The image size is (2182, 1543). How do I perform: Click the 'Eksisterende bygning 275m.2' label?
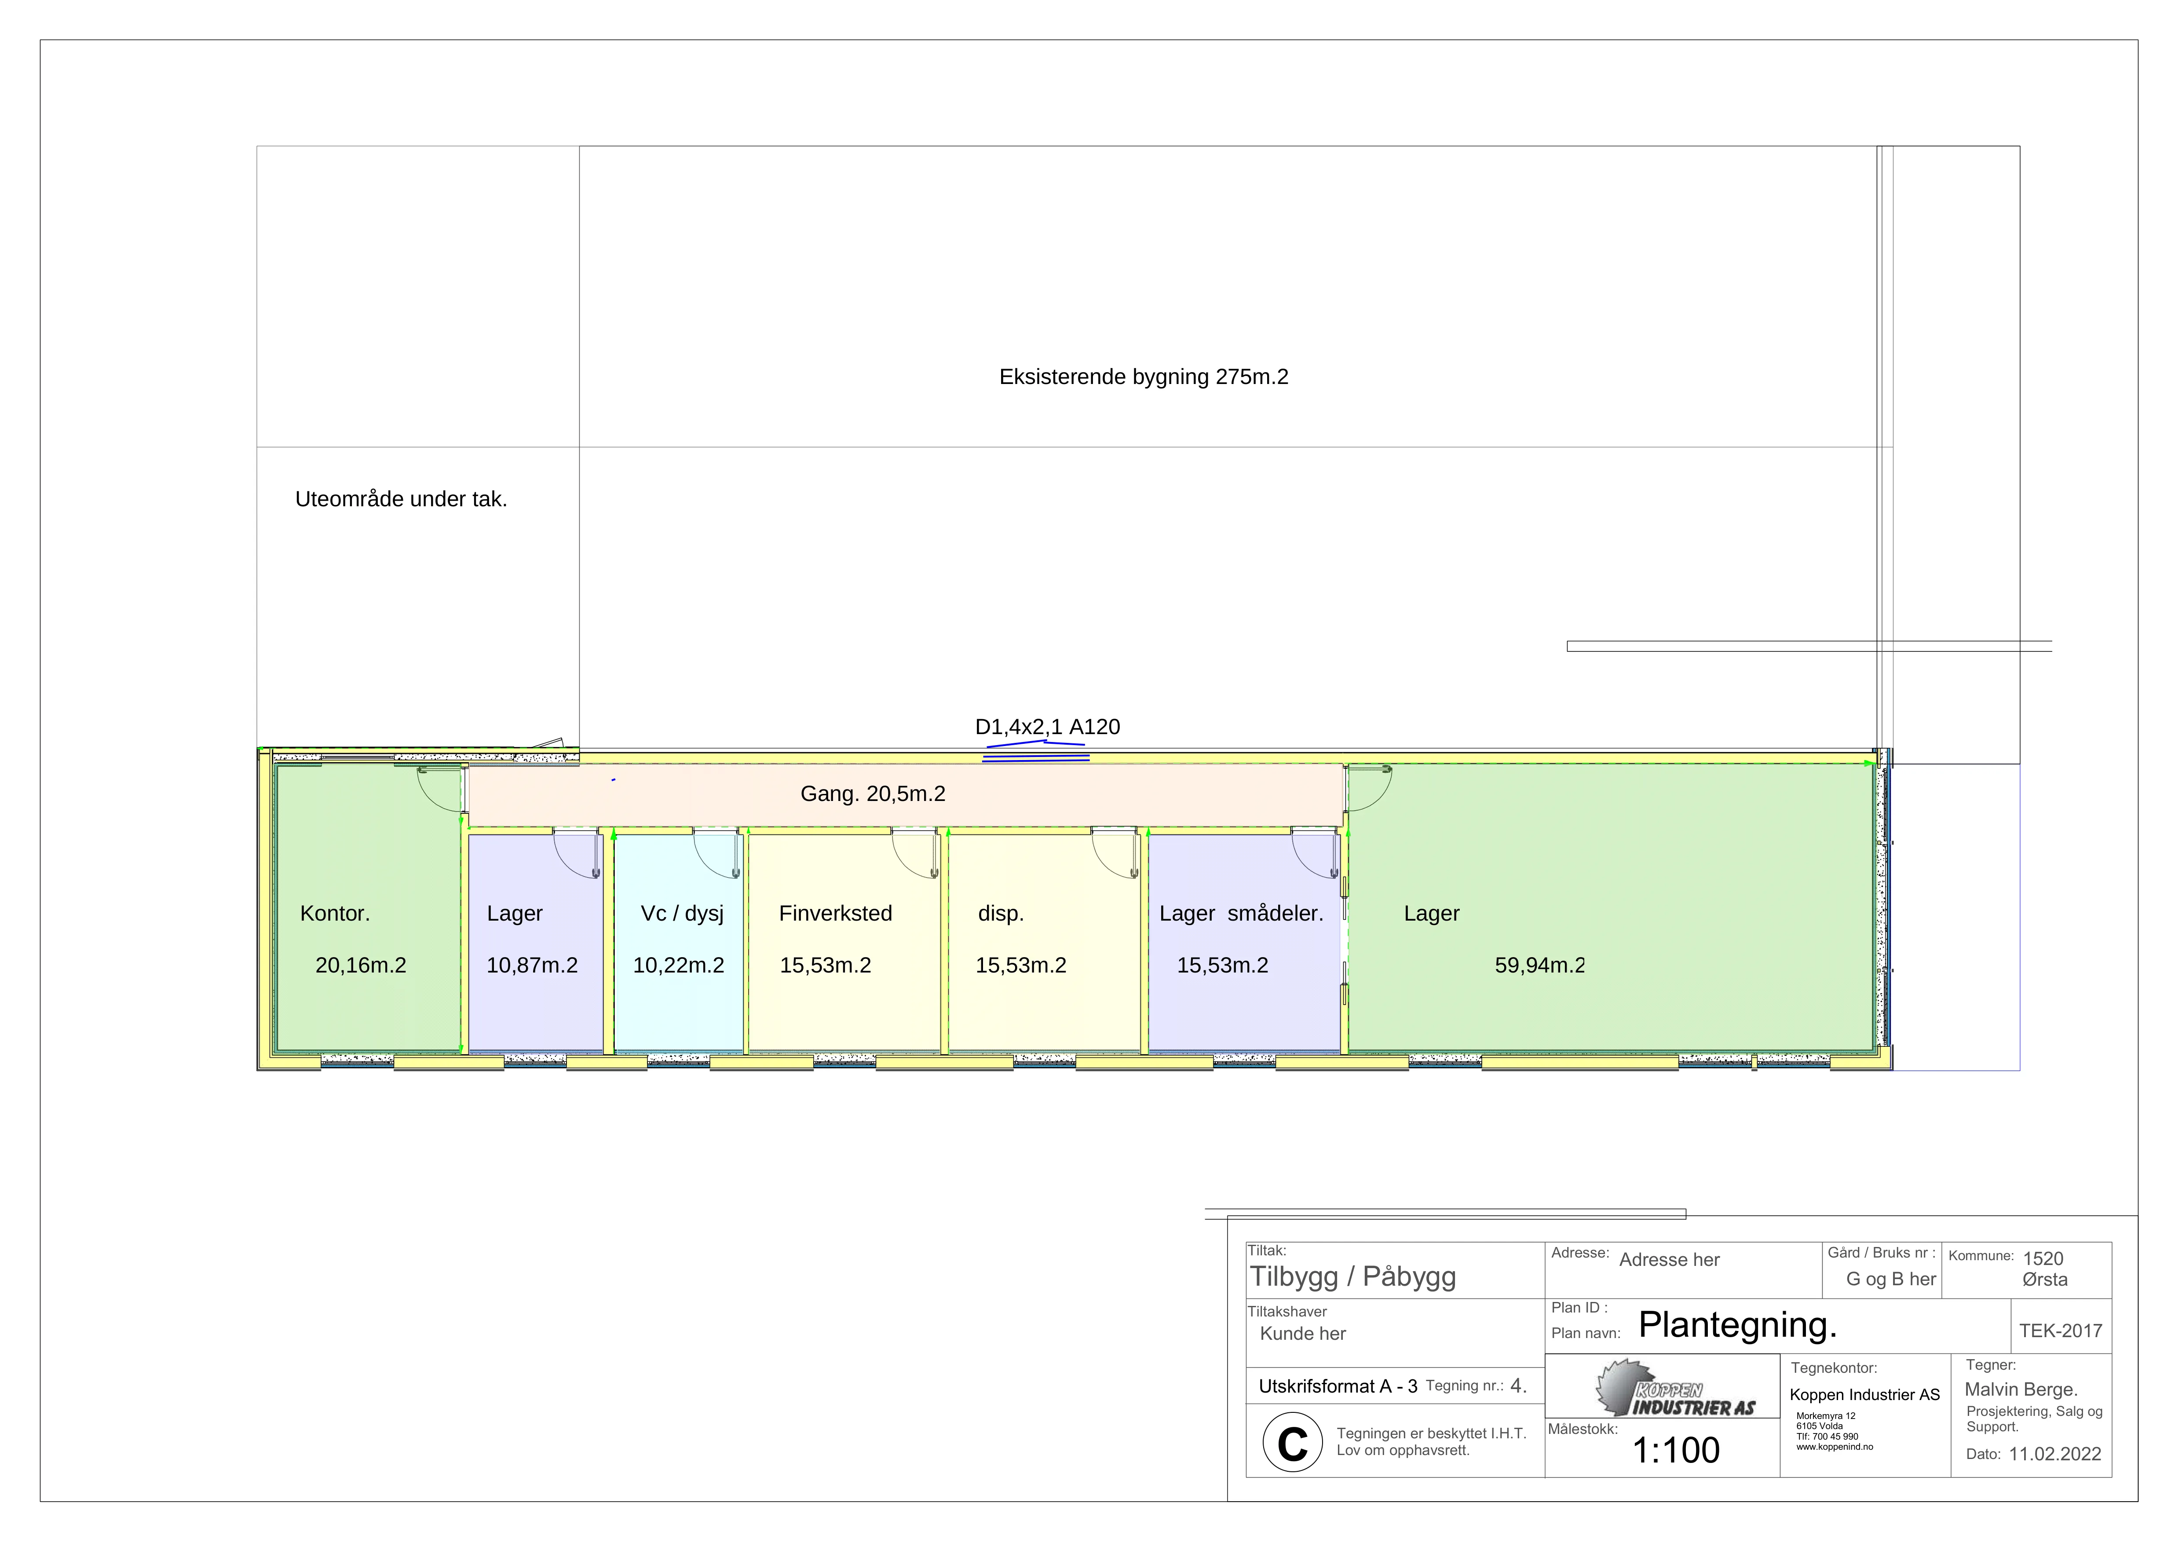(x=1143, y=377)
